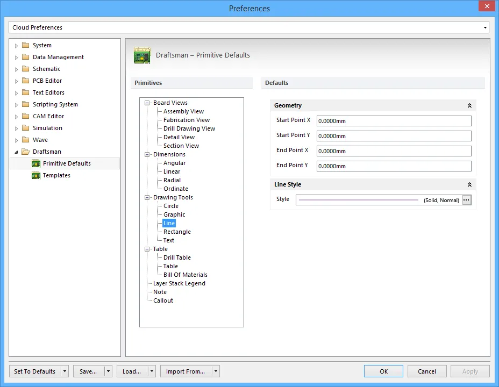Click the Cancel button
Viewport: 499px width, 387px height.
[427, 371]
